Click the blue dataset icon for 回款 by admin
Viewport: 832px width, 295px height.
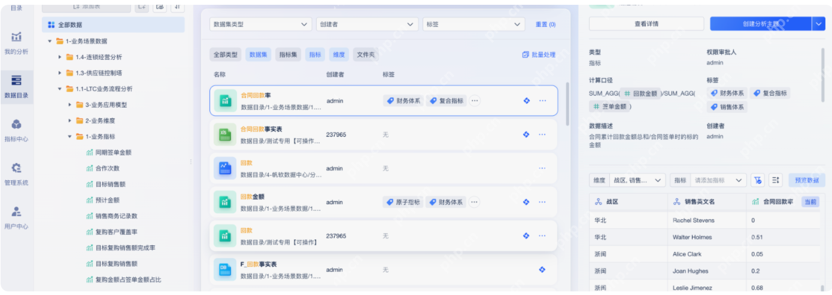click(x=225, y=168)
